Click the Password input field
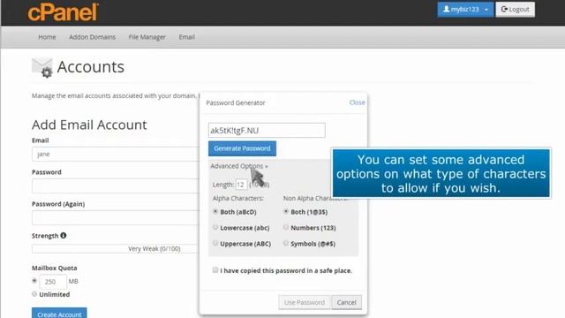The image size is (565, 318). [116, 185]
